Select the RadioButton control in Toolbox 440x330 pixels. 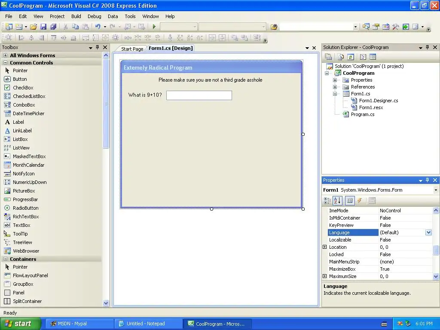[25, 208]
